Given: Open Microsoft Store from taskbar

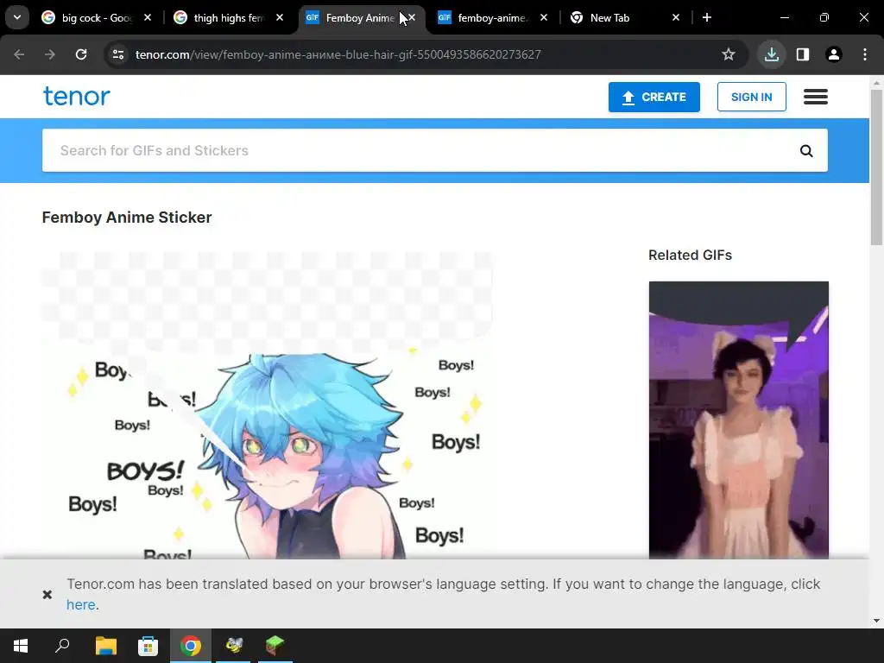Looking at the screenshot, I should tap(148, 646).
